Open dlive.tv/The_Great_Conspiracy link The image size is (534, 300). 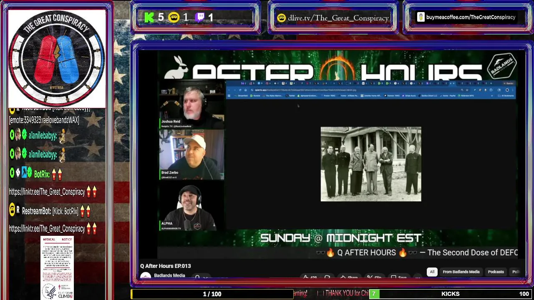coord(338,18)
